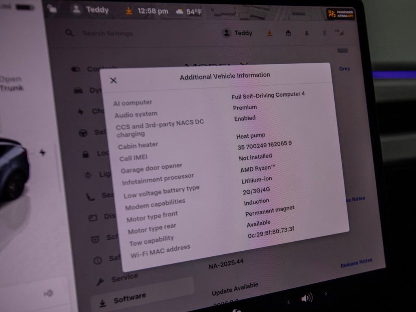Tap Full Self-Driving Computer 4 text
The width and height of the screenshot is (416, 312).
268,95
